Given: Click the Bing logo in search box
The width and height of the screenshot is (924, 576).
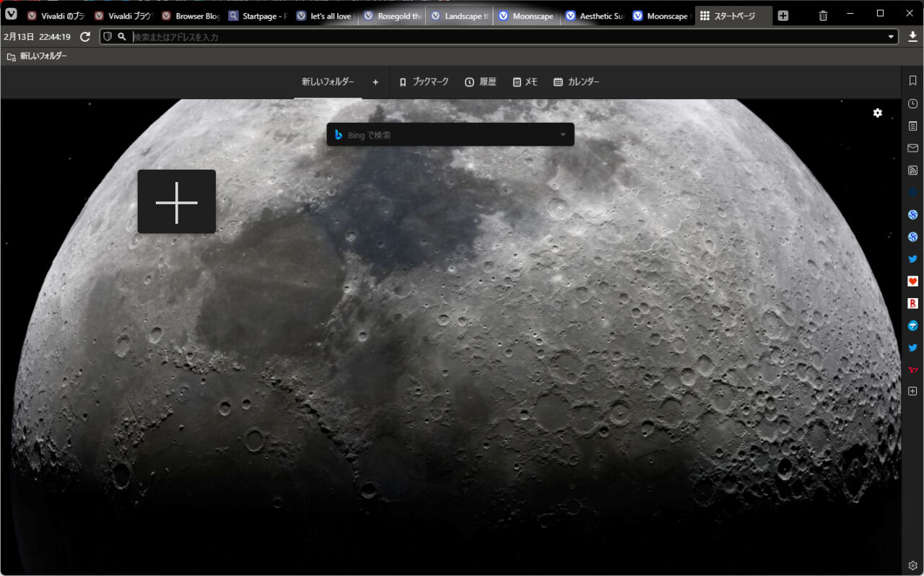Looking at the screenshot, I should (x=339, y=135).
